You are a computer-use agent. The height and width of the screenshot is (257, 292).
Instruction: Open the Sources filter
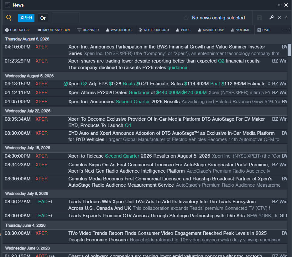point(17,30)
